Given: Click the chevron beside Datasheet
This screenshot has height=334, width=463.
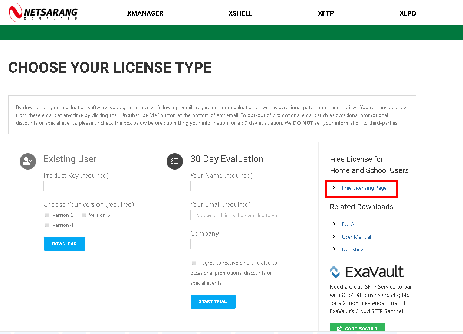Looking at the screenshot, I should pyautogui.click(x=334, y=249).
